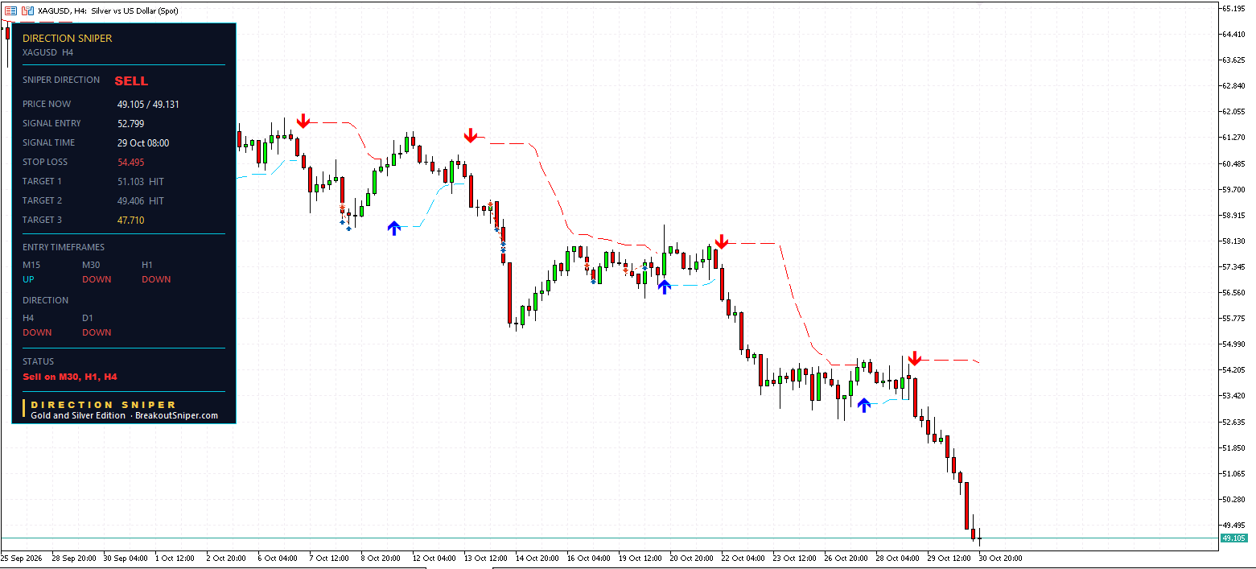Click the DOWN reading under H4
Viewport: 1256px width, 569px height.
(x=37, y=332)
